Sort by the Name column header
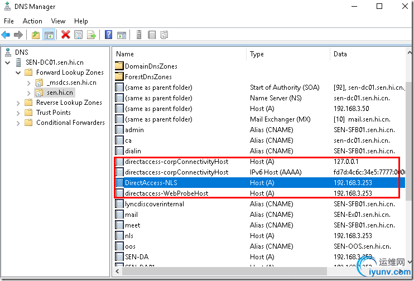 [x=180, y=54]
